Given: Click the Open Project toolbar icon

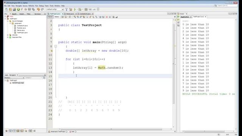Looking at the screenshot, I should (14, 9).
